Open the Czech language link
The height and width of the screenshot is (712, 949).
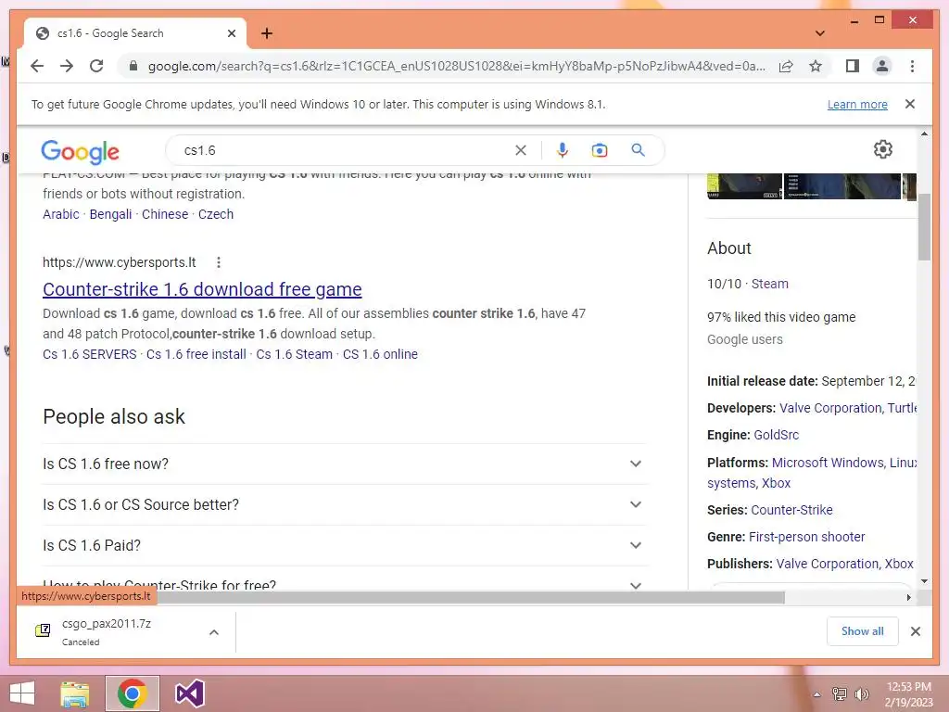[x=215, y=214]
